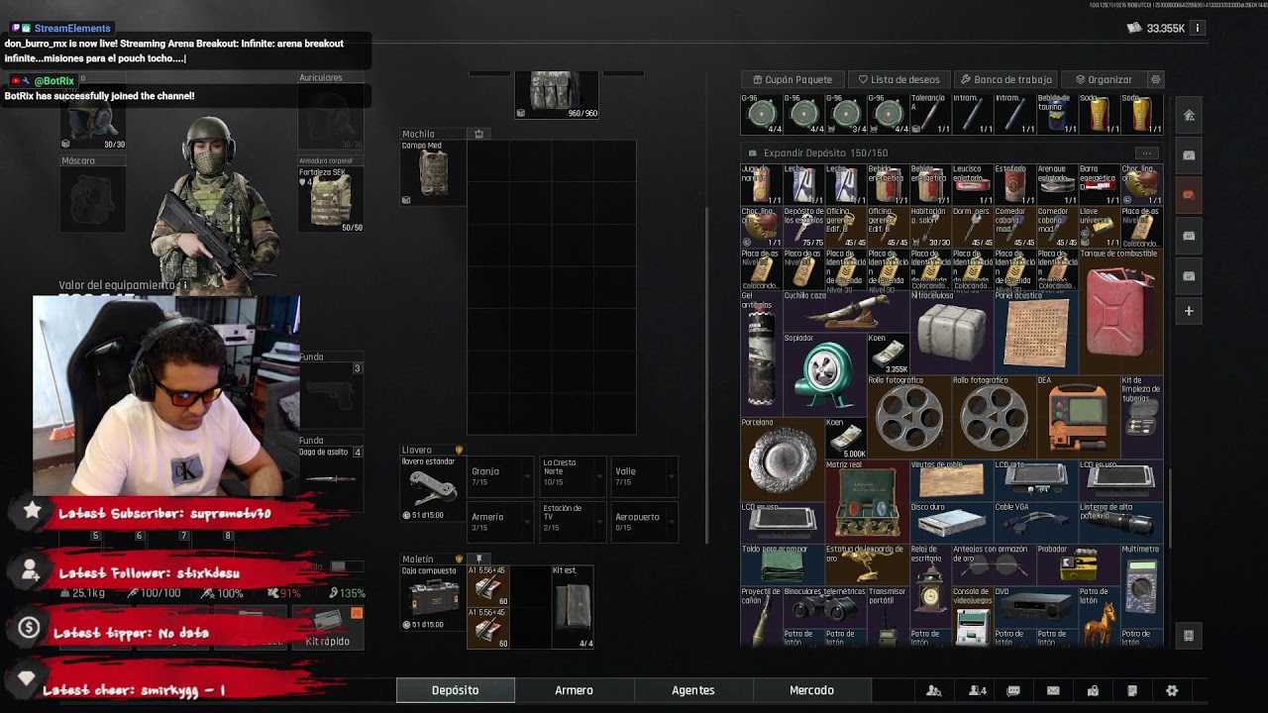Expand the Estación de TV key dropdown
The width and height of the screenshot is (1268, 713).
pos(574,522)
